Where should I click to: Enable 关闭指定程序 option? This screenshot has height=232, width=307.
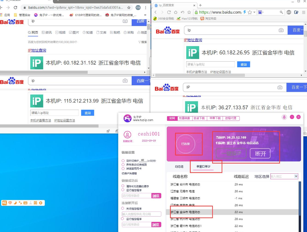tap(123, 208)
